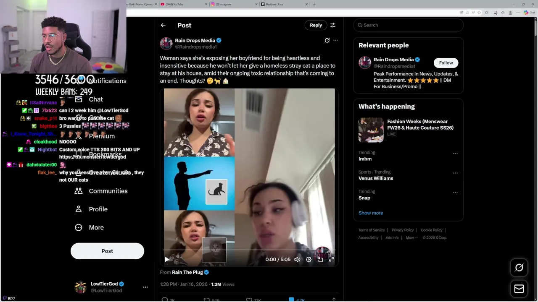Open the Fashion Weeks live event thumbnail
538x302 pixels.
pos(371,130)
